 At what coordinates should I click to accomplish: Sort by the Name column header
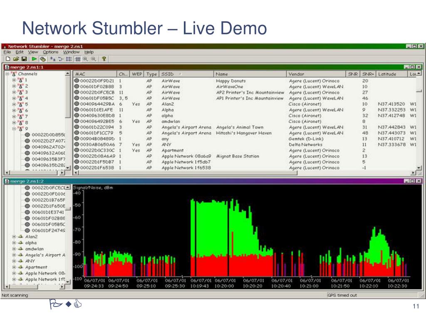coord(250,74)
